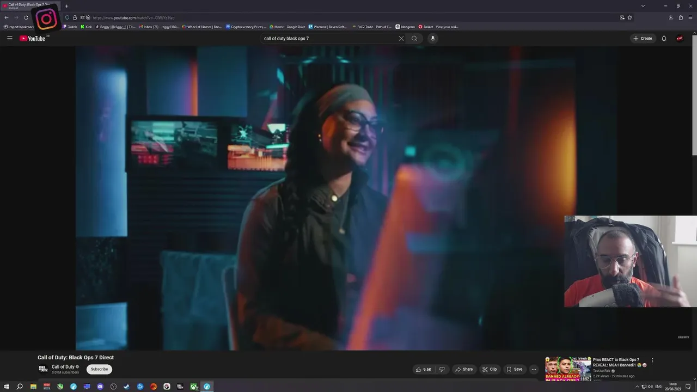Viewport: 697px width, 392px height.
Task: Open the Warzone Raven Software bookmark
Action: click(327, 27)
